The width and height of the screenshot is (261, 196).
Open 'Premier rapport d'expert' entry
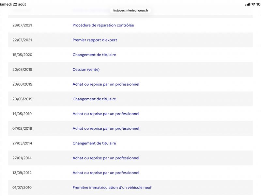[95, 40]
